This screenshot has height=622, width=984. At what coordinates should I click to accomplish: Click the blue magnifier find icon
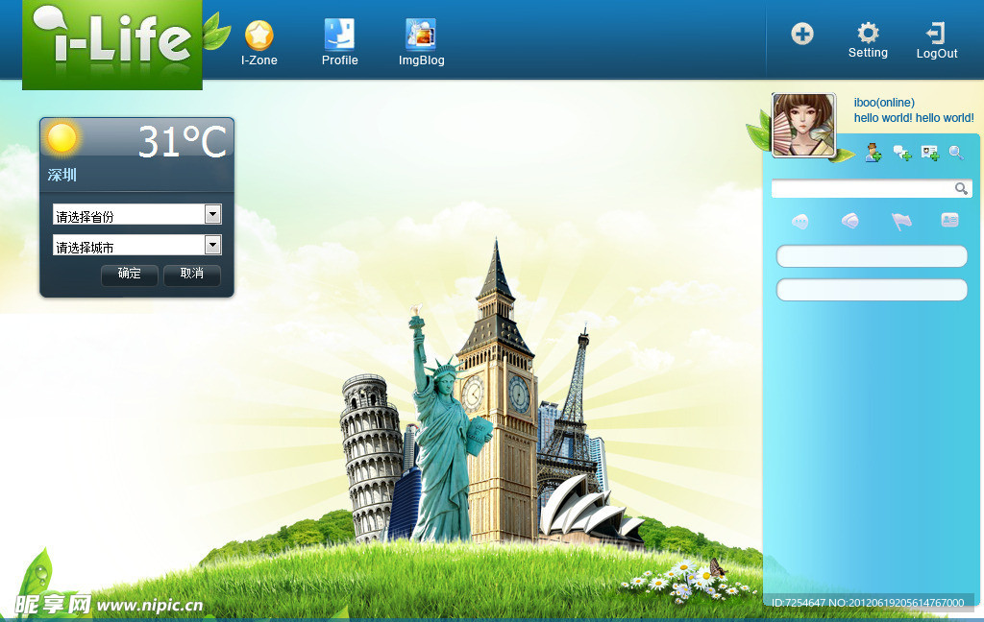pyautogui.click(x=956, y=153)
